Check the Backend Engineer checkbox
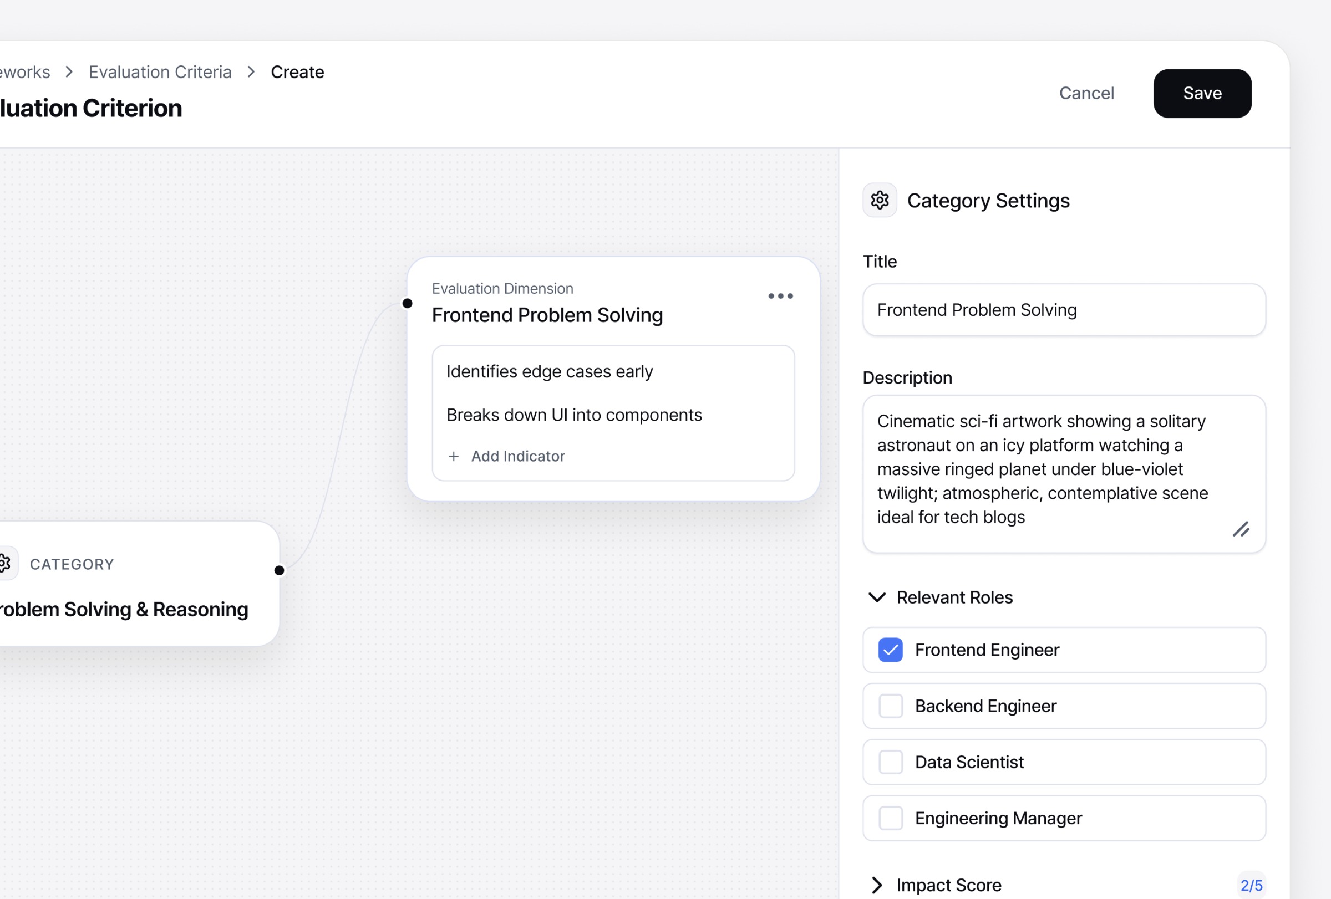 tap(890, 706)
